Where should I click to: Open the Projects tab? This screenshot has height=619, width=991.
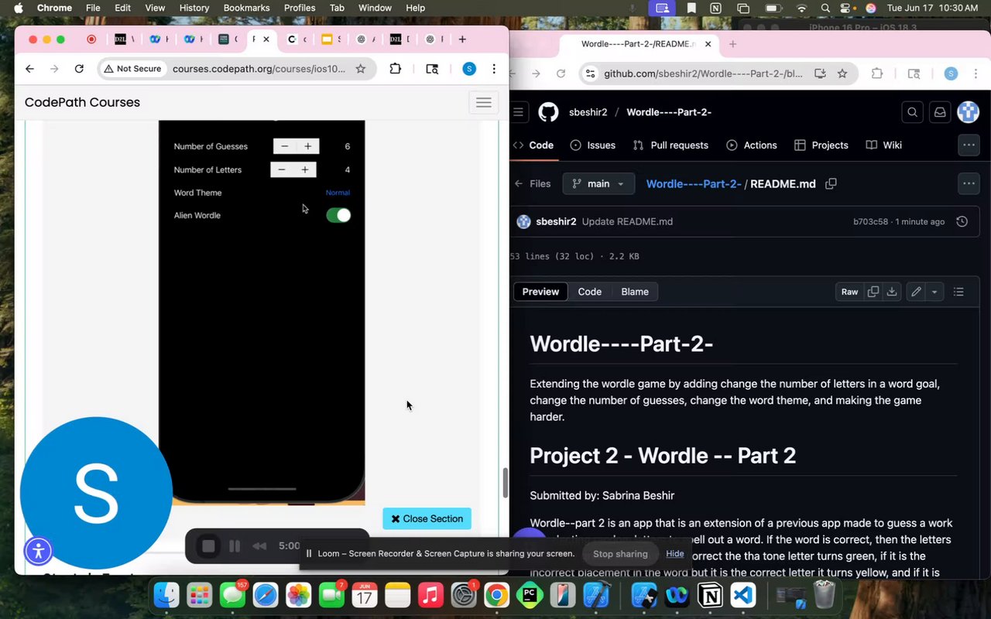821,145
